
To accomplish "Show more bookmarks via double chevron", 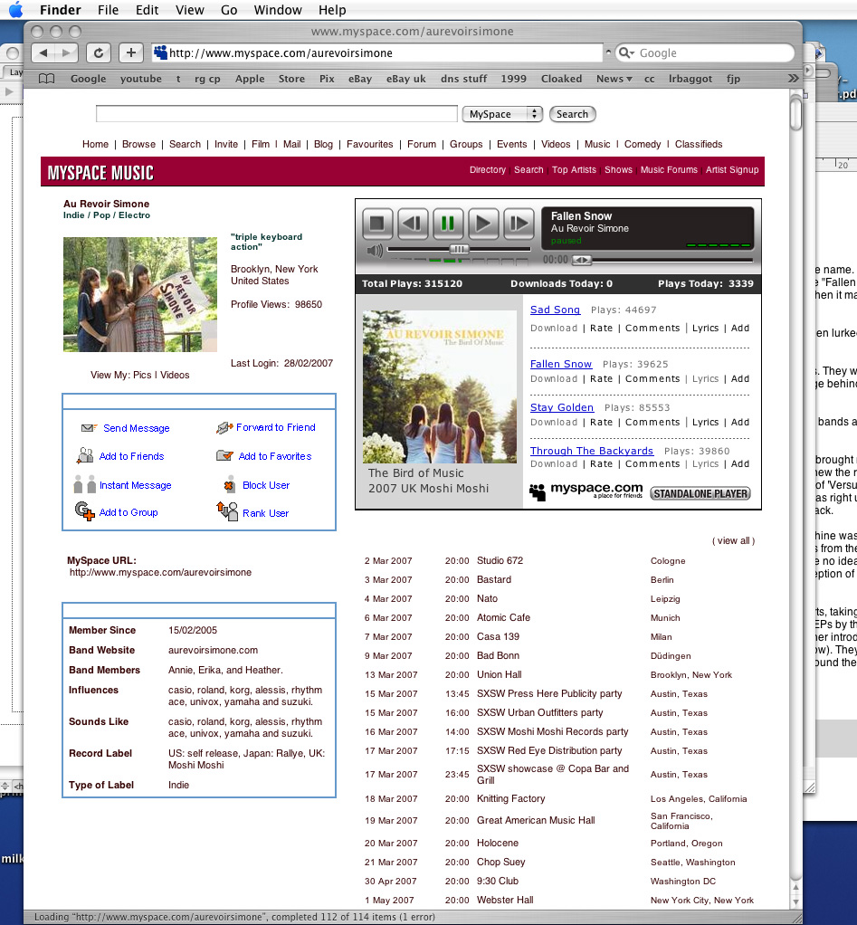I will tap(793, 79).
